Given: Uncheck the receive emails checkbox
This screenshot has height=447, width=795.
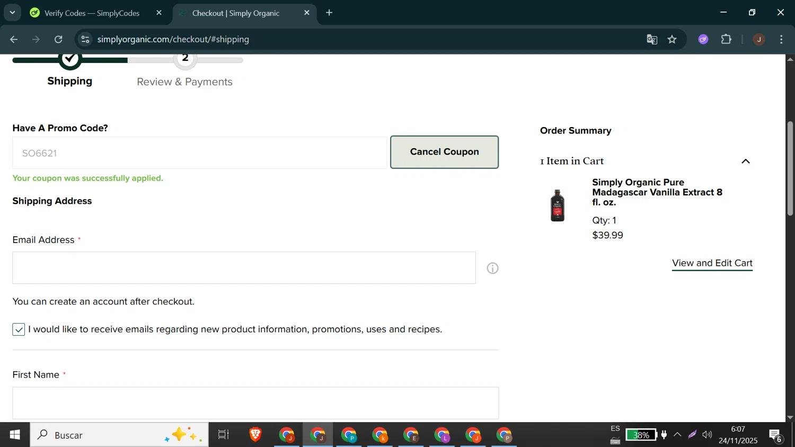Looking at the screenshot, I should click(19, 329).
